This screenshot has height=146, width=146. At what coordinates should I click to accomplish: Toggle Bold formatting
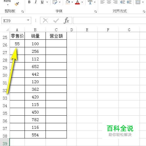tap(29, 2)
